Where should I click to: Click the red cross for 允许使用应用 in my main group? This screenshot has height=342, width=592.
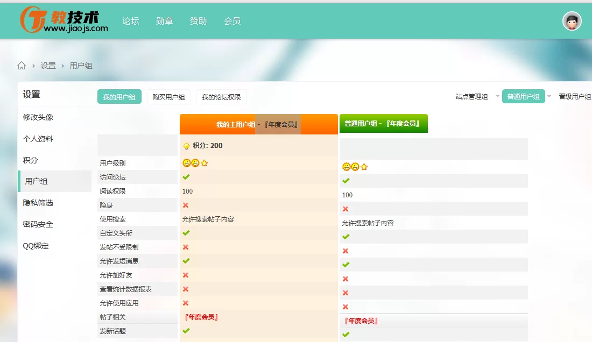(185, 303)
